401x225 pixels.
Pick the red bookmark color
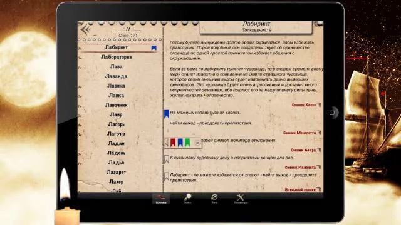coord(173,142)
